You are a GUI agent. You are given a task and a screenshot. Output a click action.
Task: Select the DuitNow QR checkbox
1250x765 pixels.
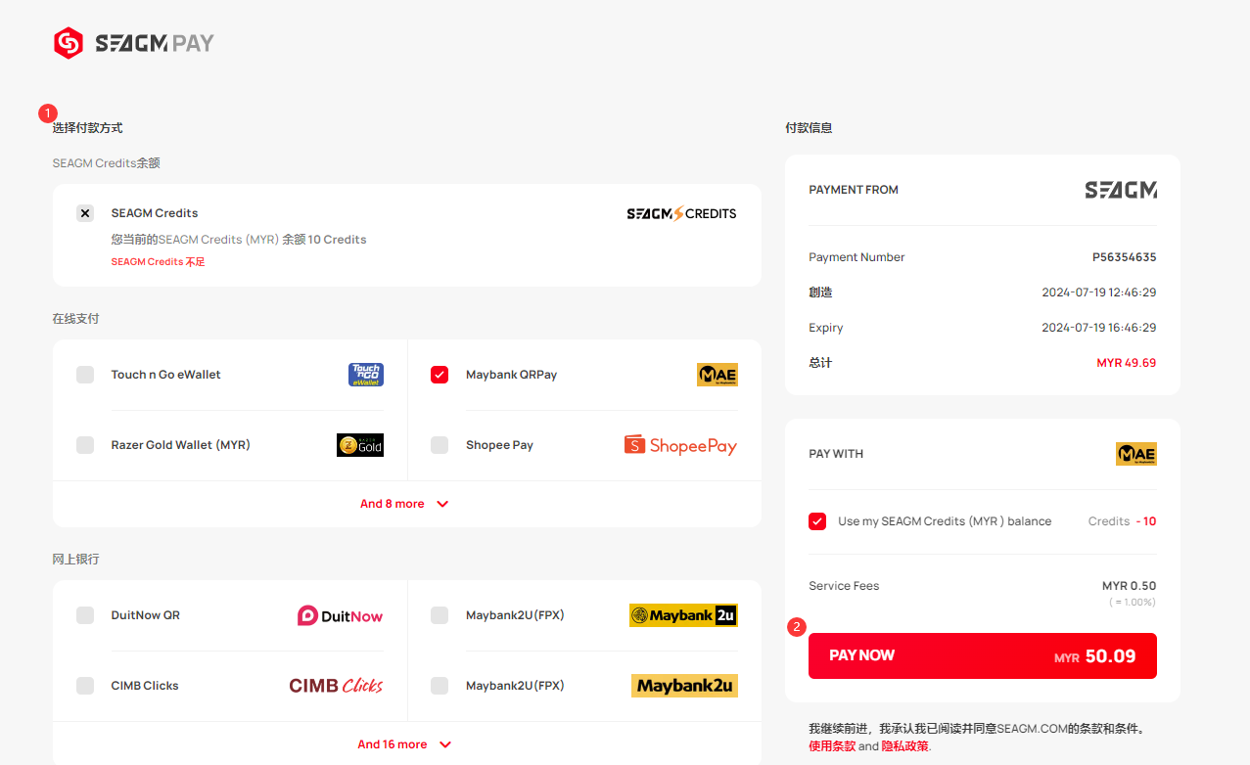[85, 615]
